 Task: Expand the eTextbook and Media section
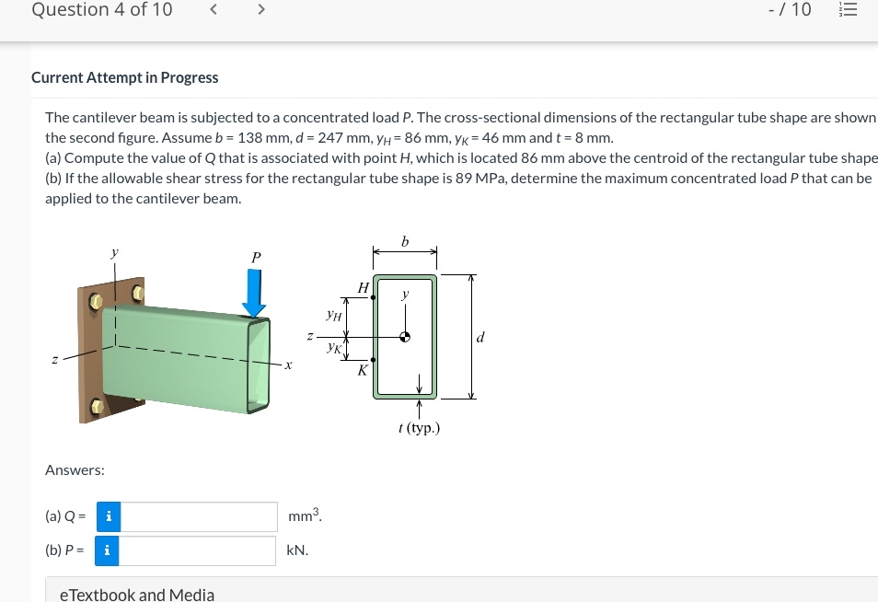coord(136,594)
